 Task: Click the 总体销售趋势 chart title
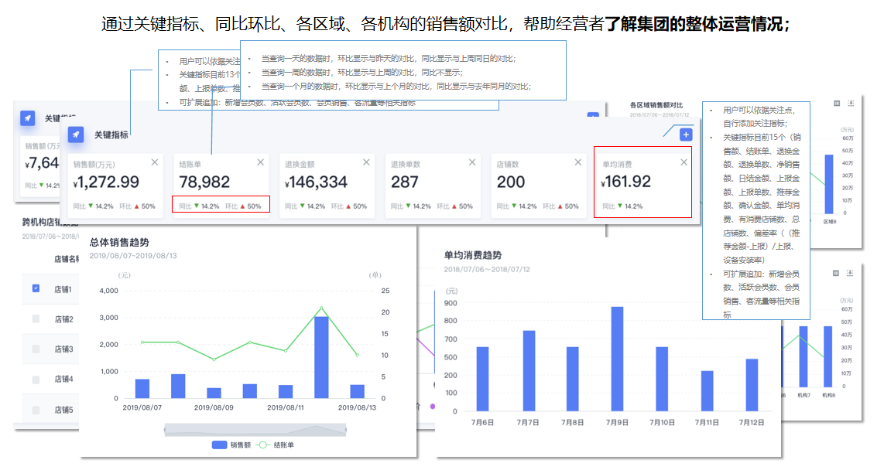point(119,243)
